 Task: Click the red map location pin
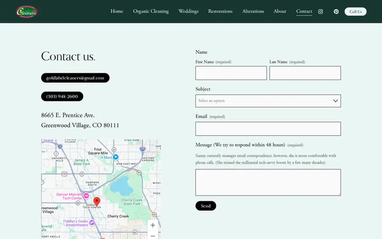[x=97, y=202]
